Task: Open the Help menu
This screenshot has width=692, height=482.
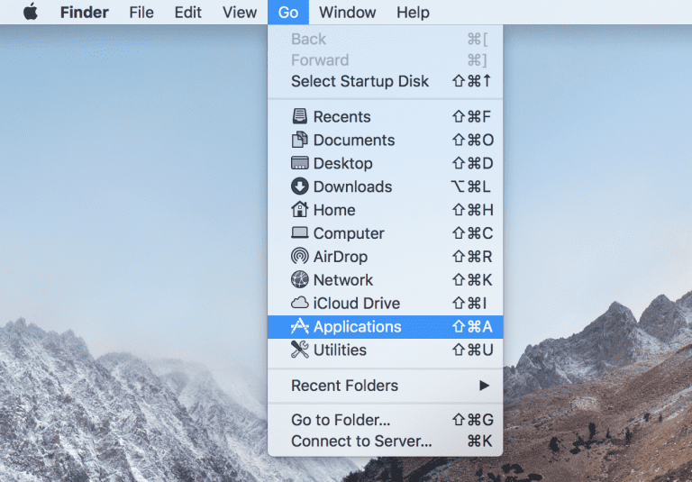Action: pyautogui.click(x=413, y=13)
